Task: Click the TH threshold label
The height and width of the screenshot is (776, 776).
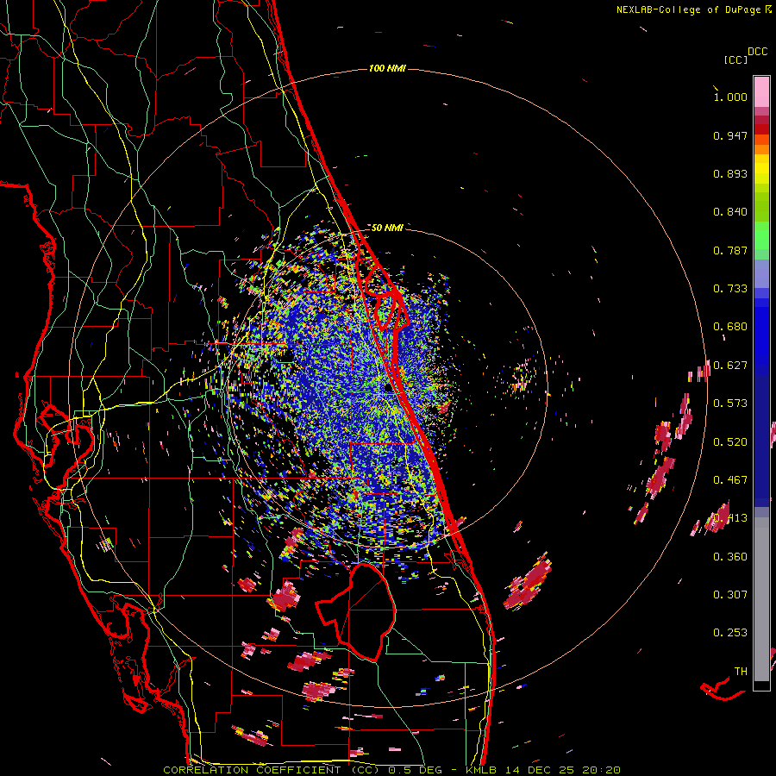Action: tap(741, 672)
